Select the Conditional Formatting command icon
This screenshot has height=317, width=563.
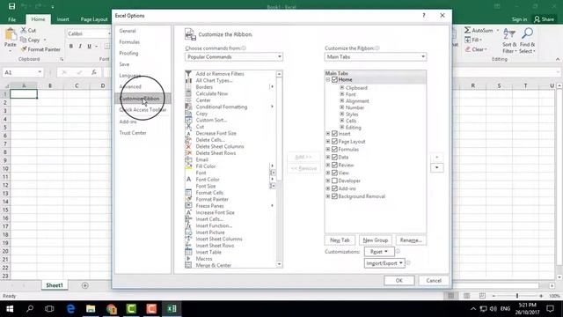(188, 107)
